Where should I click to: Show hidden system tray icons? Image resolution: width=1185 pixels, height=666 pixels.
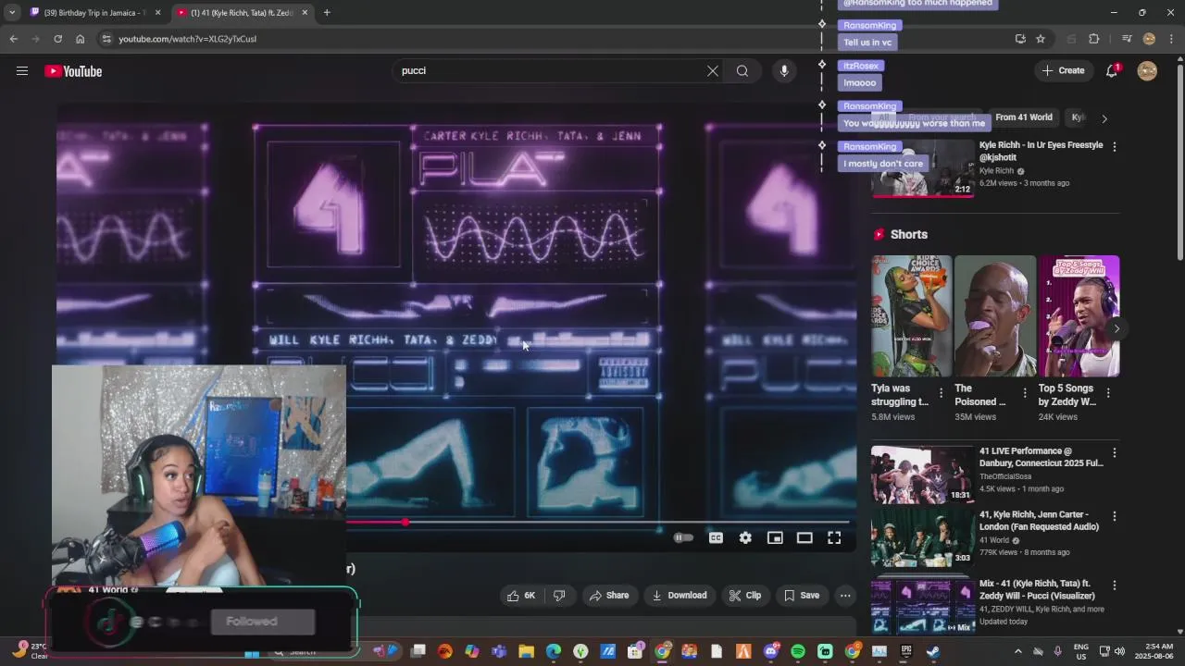pos(1017,651)
